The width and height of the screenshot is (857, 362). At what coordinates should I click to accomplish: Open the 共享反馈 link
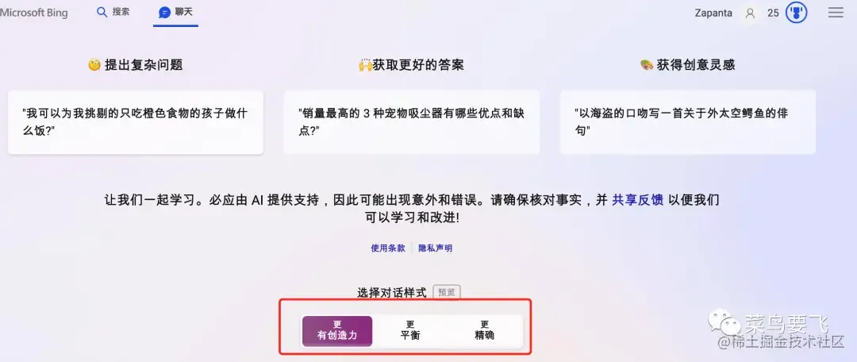638,200
